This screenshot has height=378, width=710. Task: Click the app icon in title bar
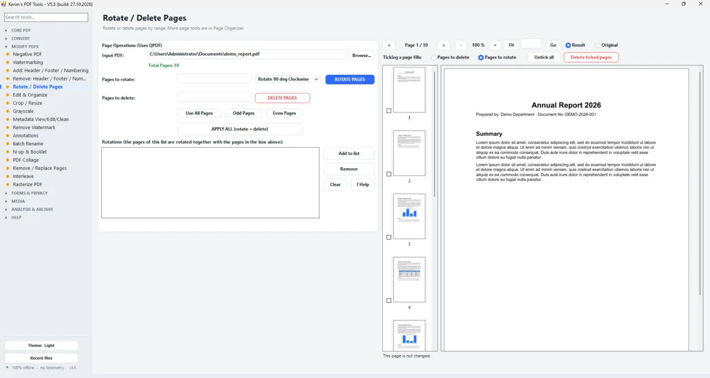[3, 4]
